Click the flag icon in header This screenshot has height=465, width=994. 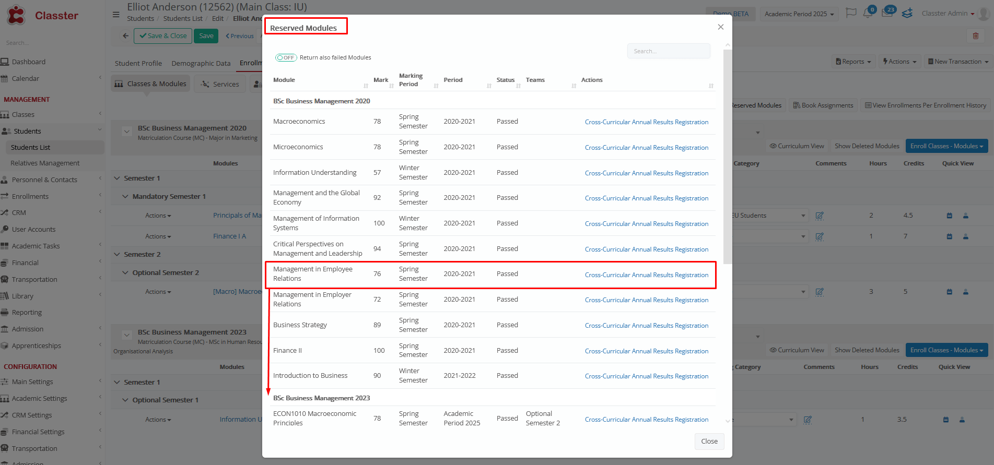click(851, 14)
